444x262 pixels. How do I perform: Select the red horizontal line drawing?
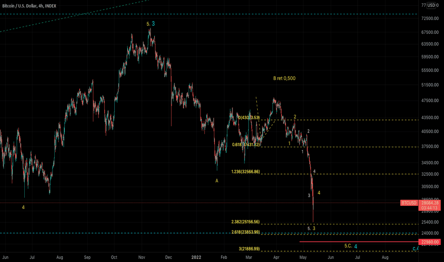(x=359, y=242)
